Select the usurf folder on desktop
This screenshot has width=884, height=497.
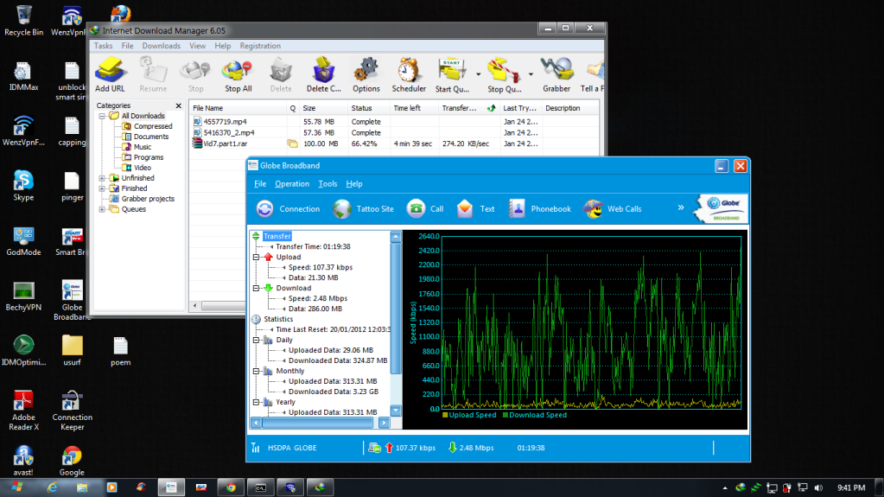tap(73, 350)
